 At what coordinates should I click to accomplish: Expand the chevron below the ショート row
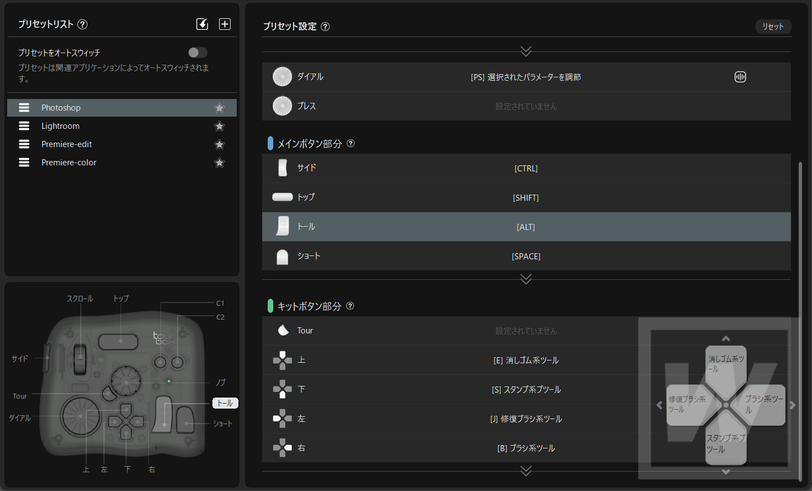point(526,279)
